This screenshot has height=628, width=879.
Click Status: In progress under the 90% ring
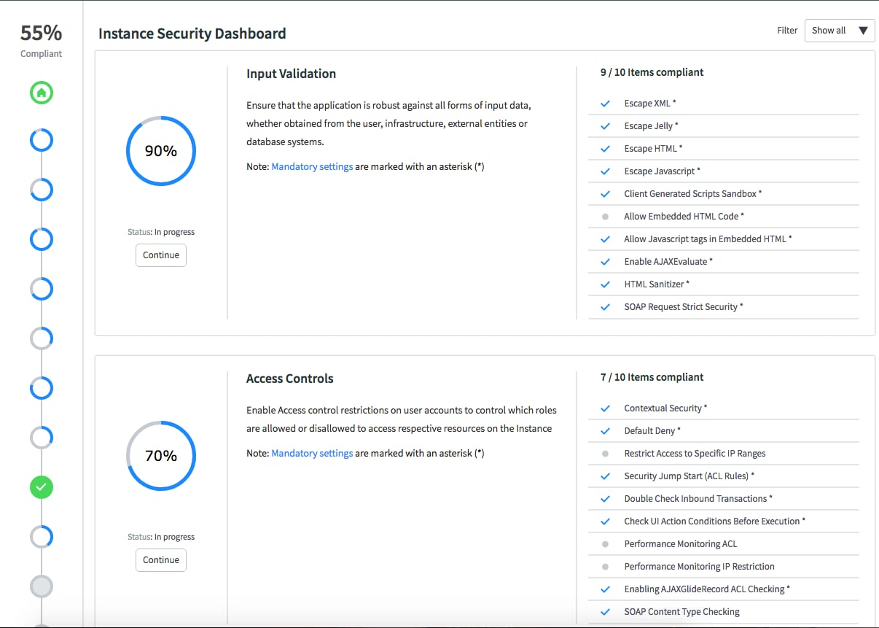161,232
